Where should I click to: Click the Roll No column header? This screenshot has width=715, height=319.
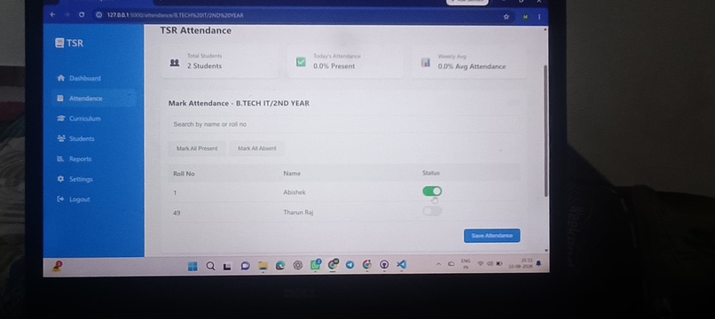184,174
